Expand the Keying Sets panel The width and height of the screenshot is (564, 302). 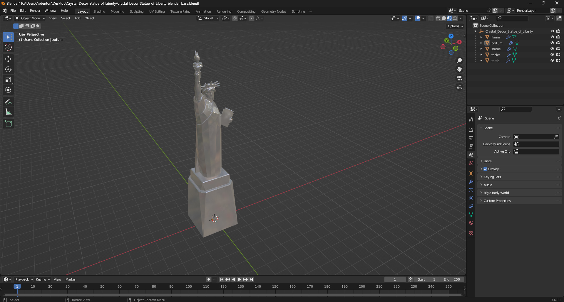tap(520, 177)
